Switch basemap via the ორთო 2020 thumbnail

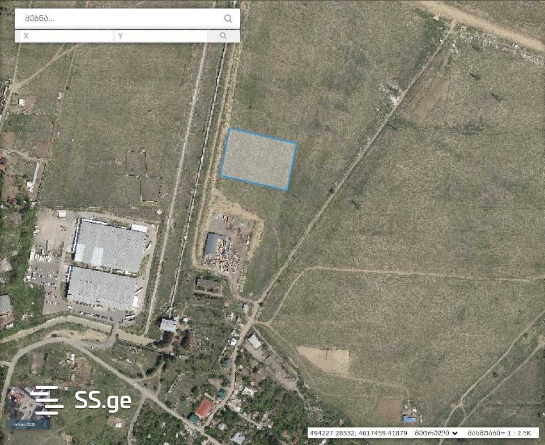[29, 408]
